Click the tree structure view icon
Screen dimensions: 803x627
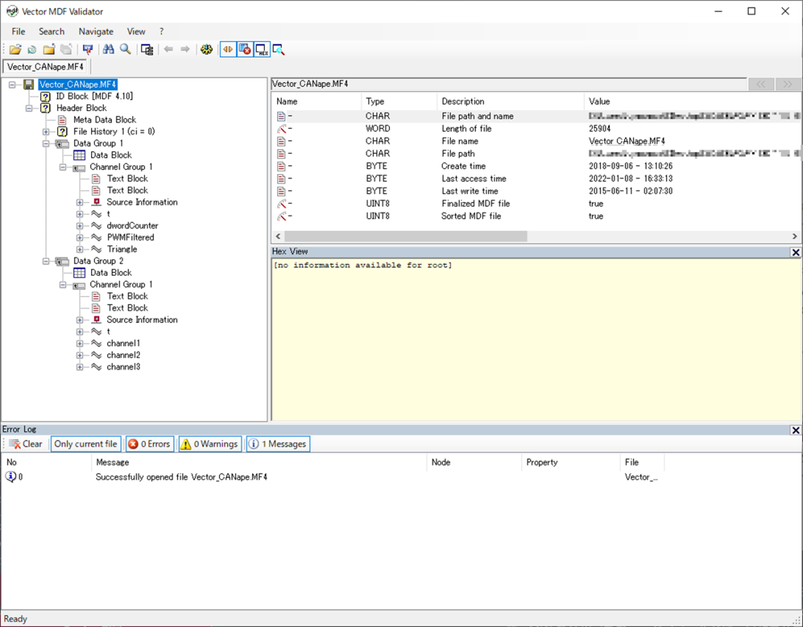coord(147,50)
